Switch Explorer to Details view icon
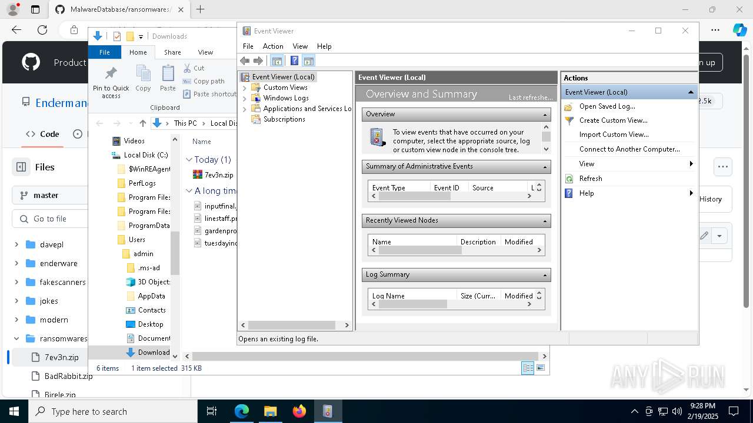This screenshot has width=753, height=423. coord(528,368)
